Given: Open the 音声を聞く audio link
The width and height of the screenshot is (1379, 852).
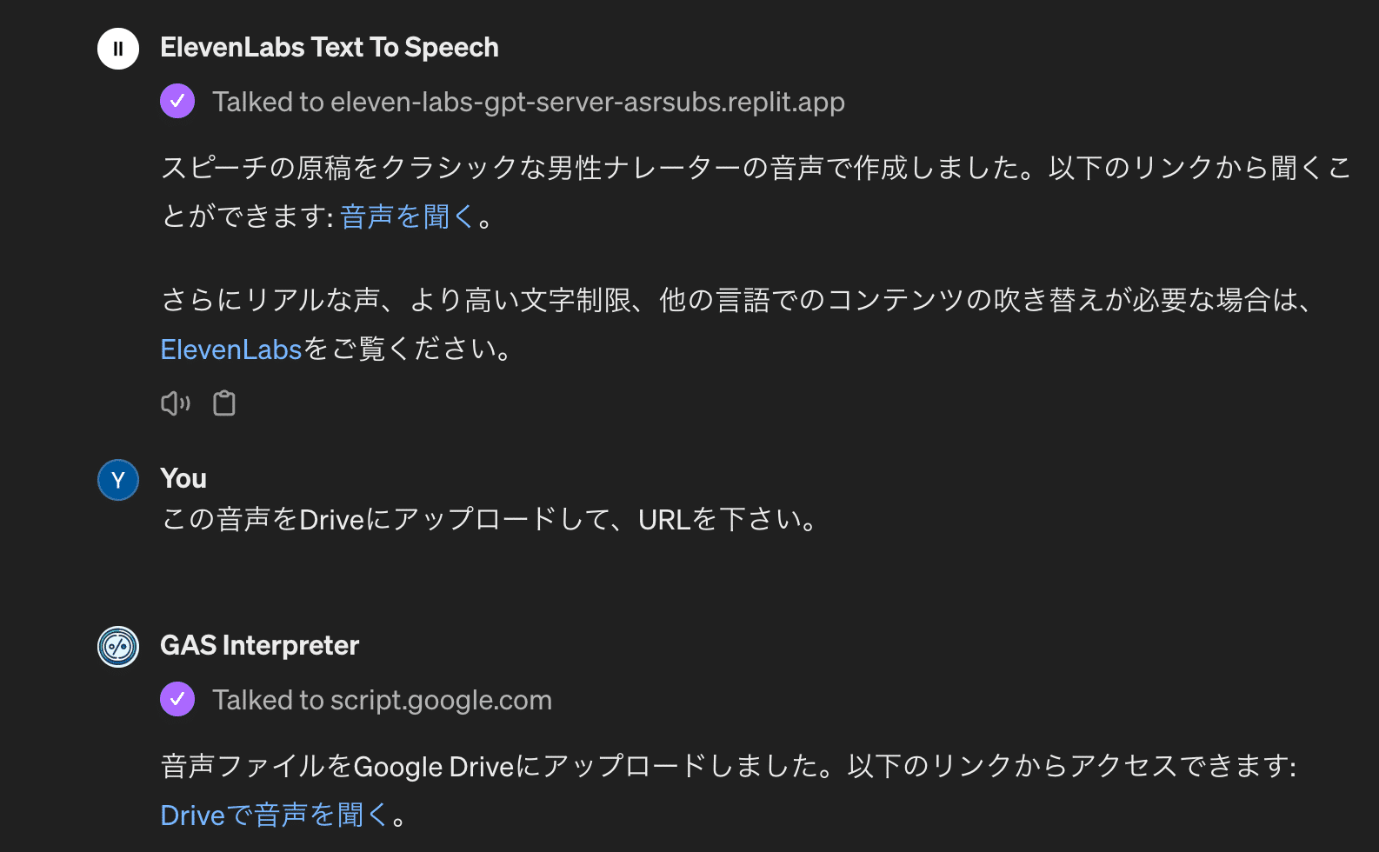Looking at the screenshot, I should [406, 216].
